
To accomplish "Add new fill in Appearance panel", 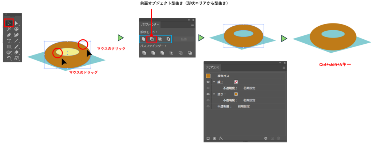I will pyautogui.click(x=214, y=138).
